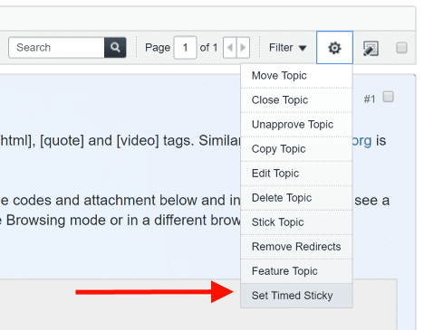Image resolution: width=424 pixels, height=330 pixels.
Task: Click the page number input box
Action: point(185,48)
